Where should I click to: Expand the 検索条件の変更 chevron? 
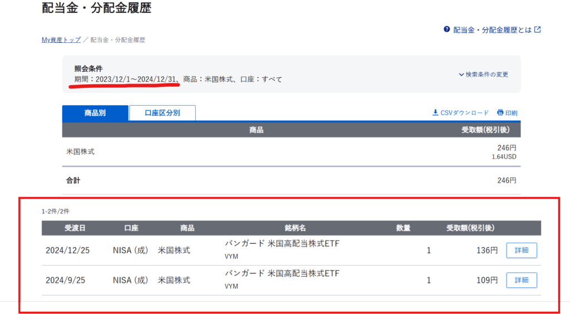tap(461, 75)
